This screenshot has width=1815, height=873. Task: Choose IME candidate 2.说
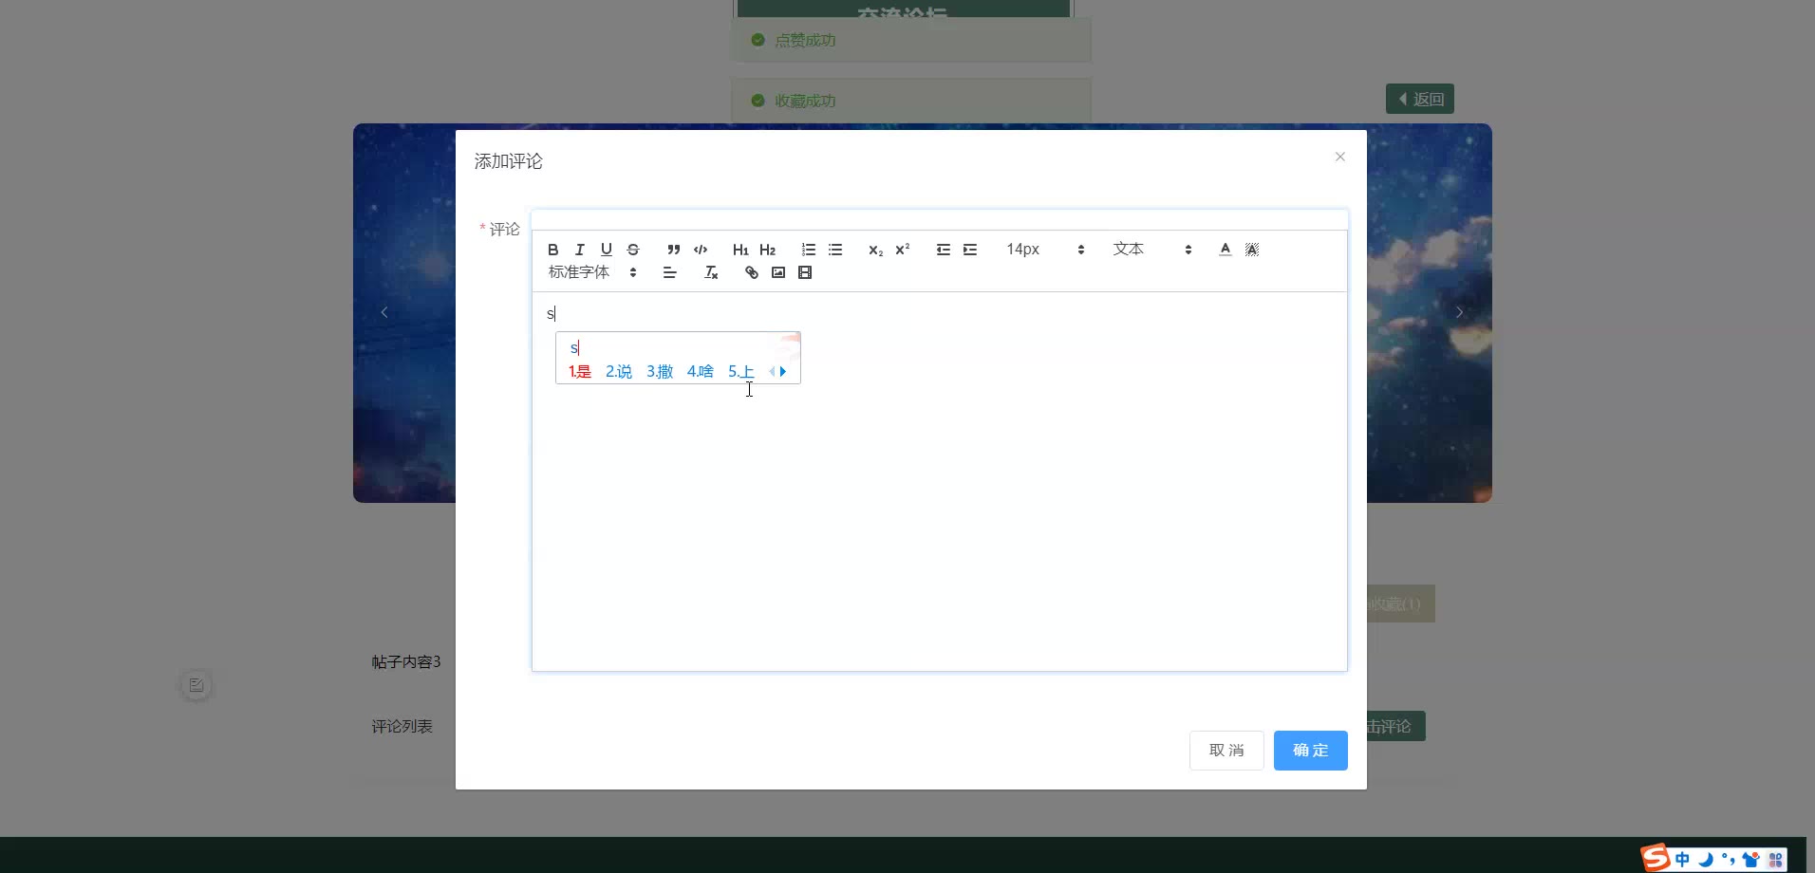[x=619, y=371]
